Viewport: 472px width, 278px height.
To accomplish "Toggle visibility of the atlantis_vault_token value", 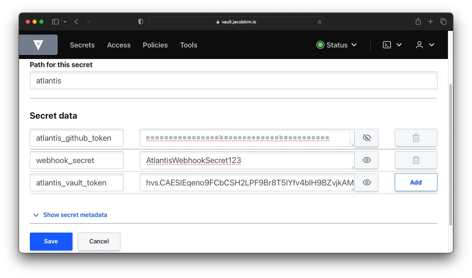I will [366, 182].
